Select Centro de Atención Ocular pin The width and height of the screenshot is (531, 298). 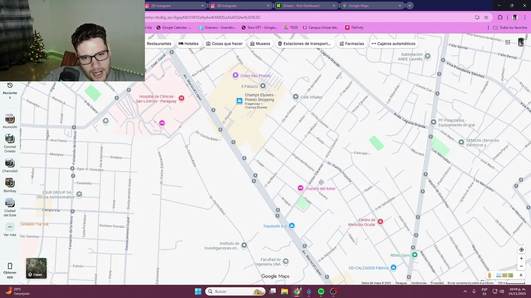pyautogui.click(x=380, y=221)
